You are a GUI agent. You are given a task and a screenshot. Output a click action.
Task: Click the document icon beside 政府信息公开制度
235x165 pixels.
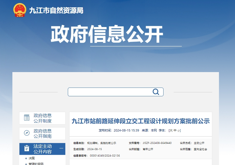pos(27,118)
